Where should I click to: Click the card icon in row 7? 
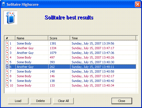7,71
